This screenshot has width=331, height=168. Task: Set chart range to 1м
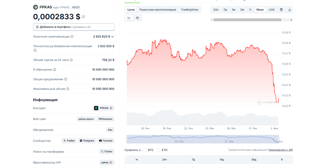(233, 10)
